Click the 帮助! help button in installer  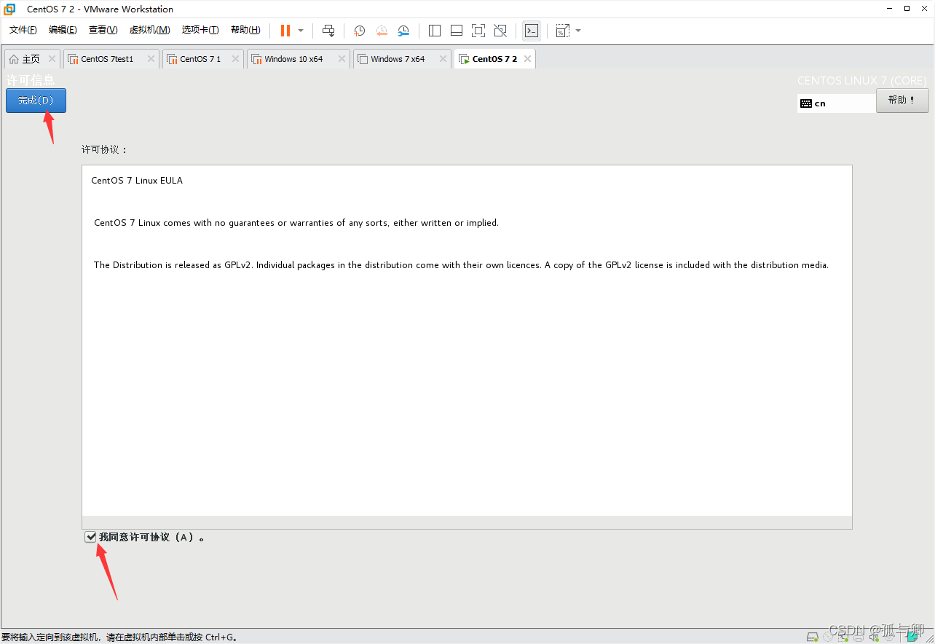click(x=902, y=101)
